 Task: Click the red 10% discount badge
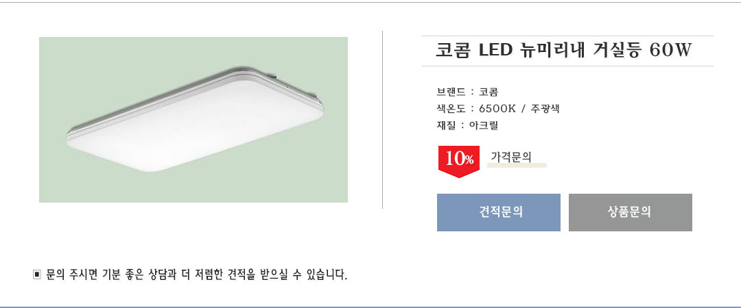pos(458,160)
